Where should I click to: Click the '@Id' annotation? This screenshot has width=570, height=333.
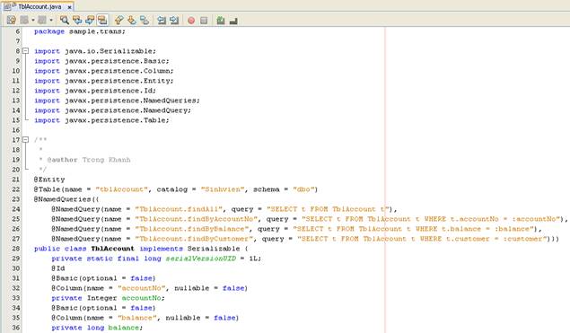57,268
